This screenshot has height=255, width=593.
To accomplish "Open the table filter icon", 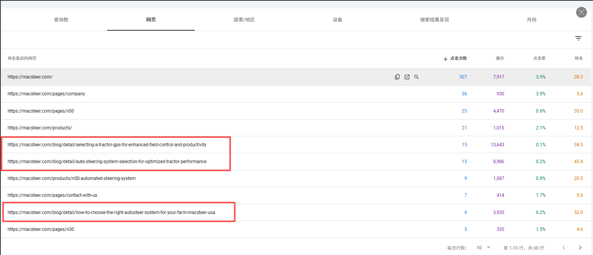I will pyautogui.click(x=578, y=38).
